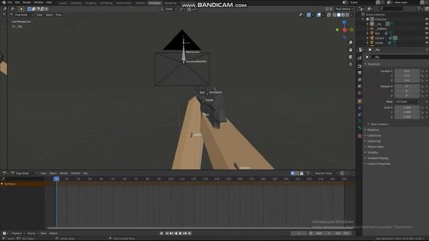The height and width of the screenshot is (241, 429).
Task: Open the overlays dropdown arrow
Action: [x=323, y=15]
